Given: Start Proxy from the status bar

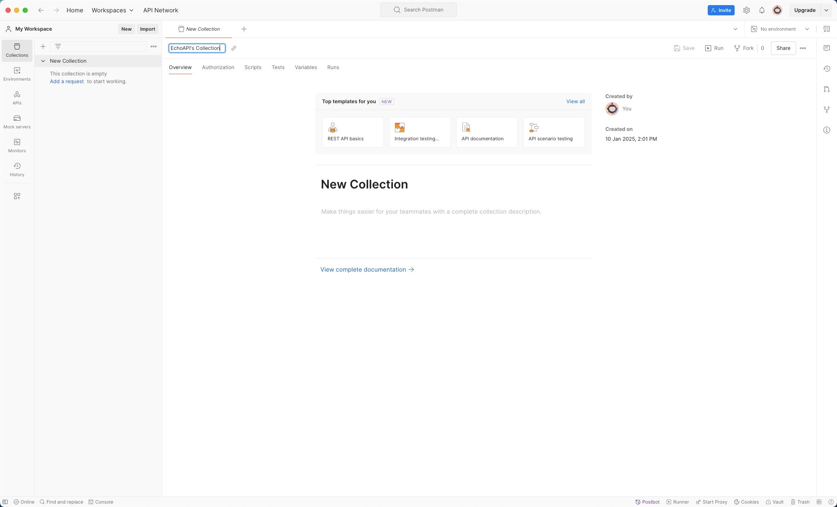Looking at the screenshot, I should coord(712,502).
